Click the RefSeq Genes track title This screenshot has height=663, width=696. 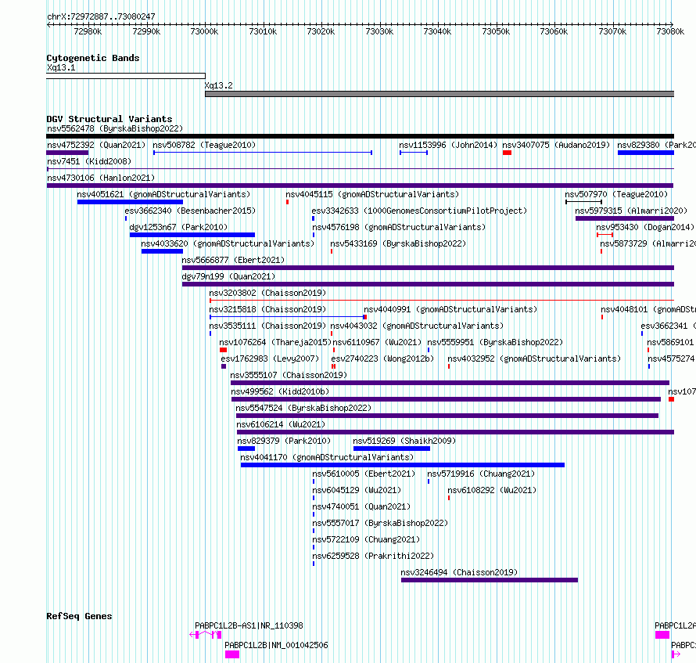79,616
